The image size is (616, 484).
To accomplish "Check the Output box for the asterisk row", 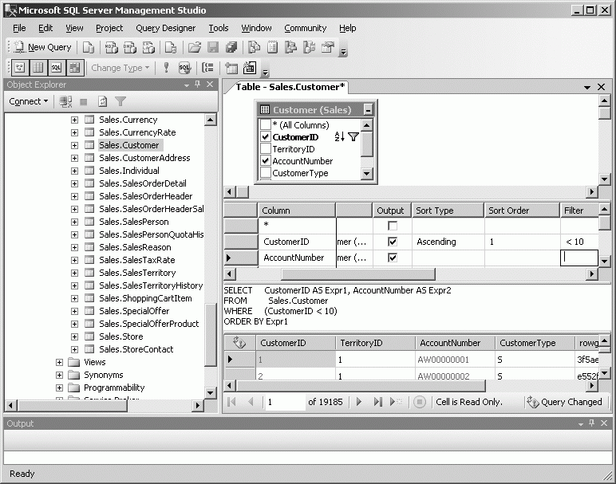I will [x=392, y=226].
